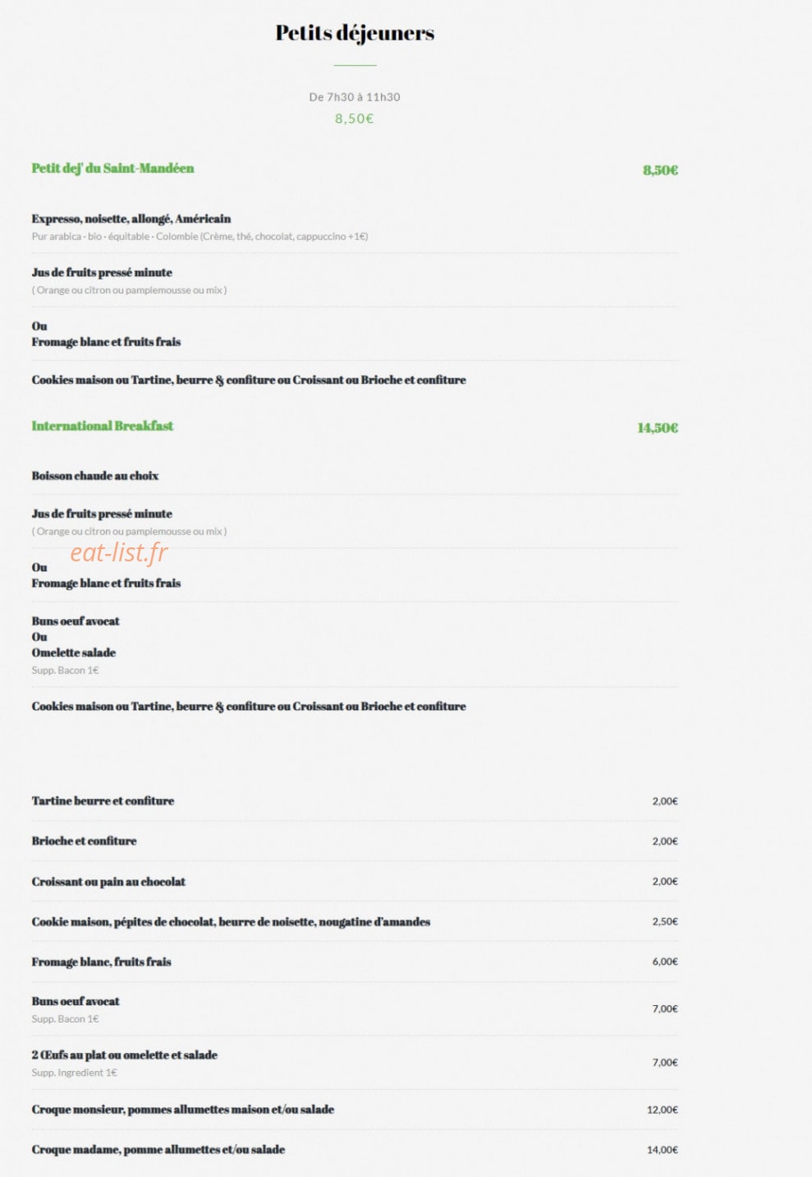Click the Croque monsieur menu item

(x=183, y=1110)
